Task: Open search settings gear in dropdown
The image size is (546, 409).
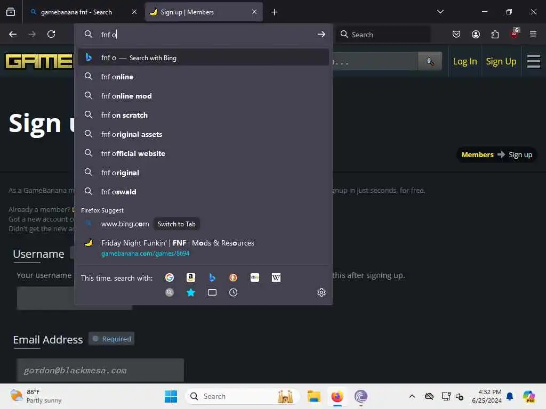Action: tap(322, 292)
